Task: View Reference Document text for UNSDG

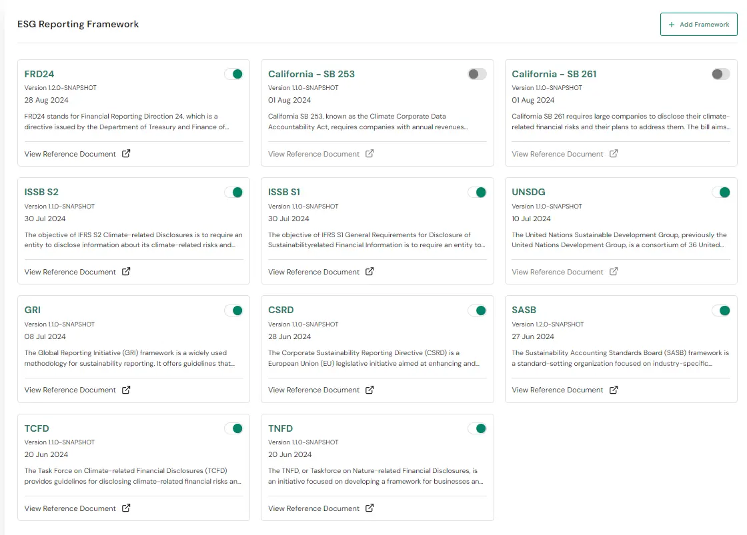Action: (558, 272)
